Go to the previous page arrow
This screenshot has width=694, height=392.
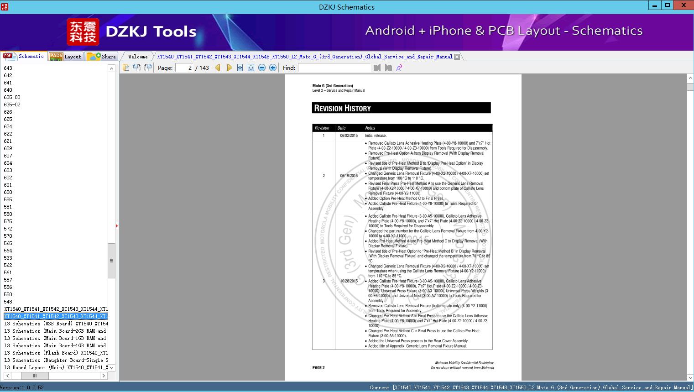coord(218,68)
